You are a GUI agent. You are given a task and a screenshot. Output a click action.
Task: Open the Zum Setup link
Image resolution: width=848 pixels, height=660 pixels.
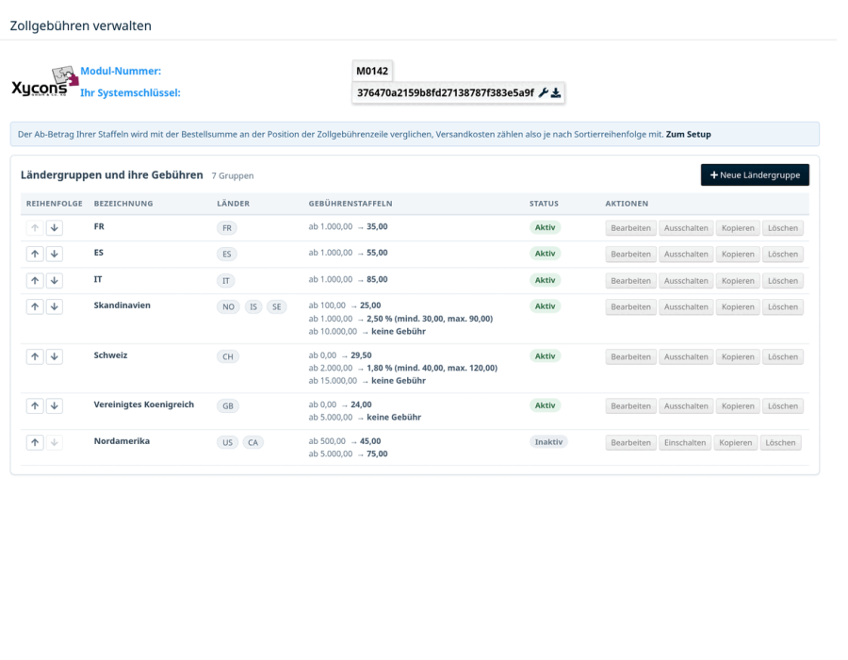(689, 134)
